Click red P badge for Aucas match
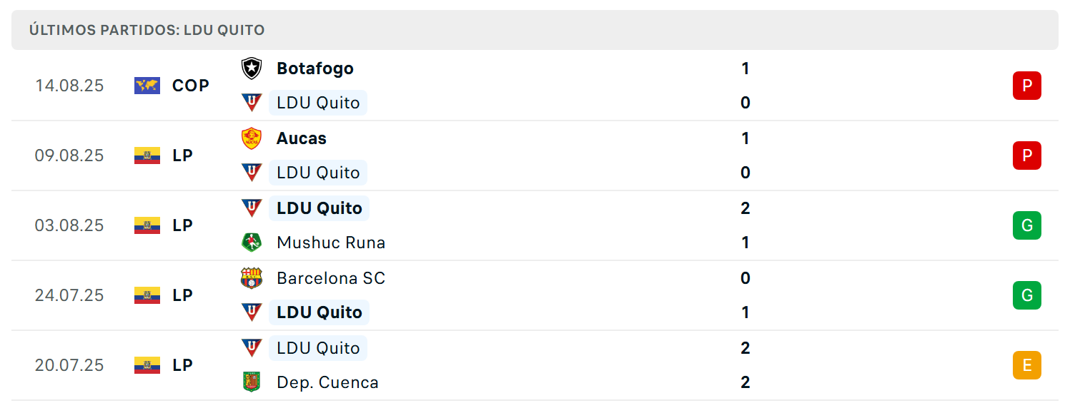 tap(1027, 155)
